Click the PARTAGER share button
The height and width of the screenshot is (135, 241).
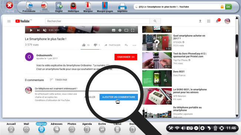point(112,45)
